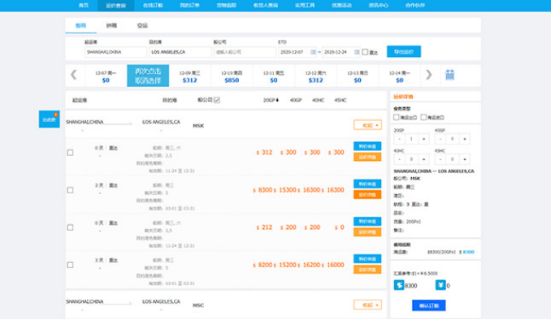Collapse the MSC carrier group with orange dropdown

367,305
